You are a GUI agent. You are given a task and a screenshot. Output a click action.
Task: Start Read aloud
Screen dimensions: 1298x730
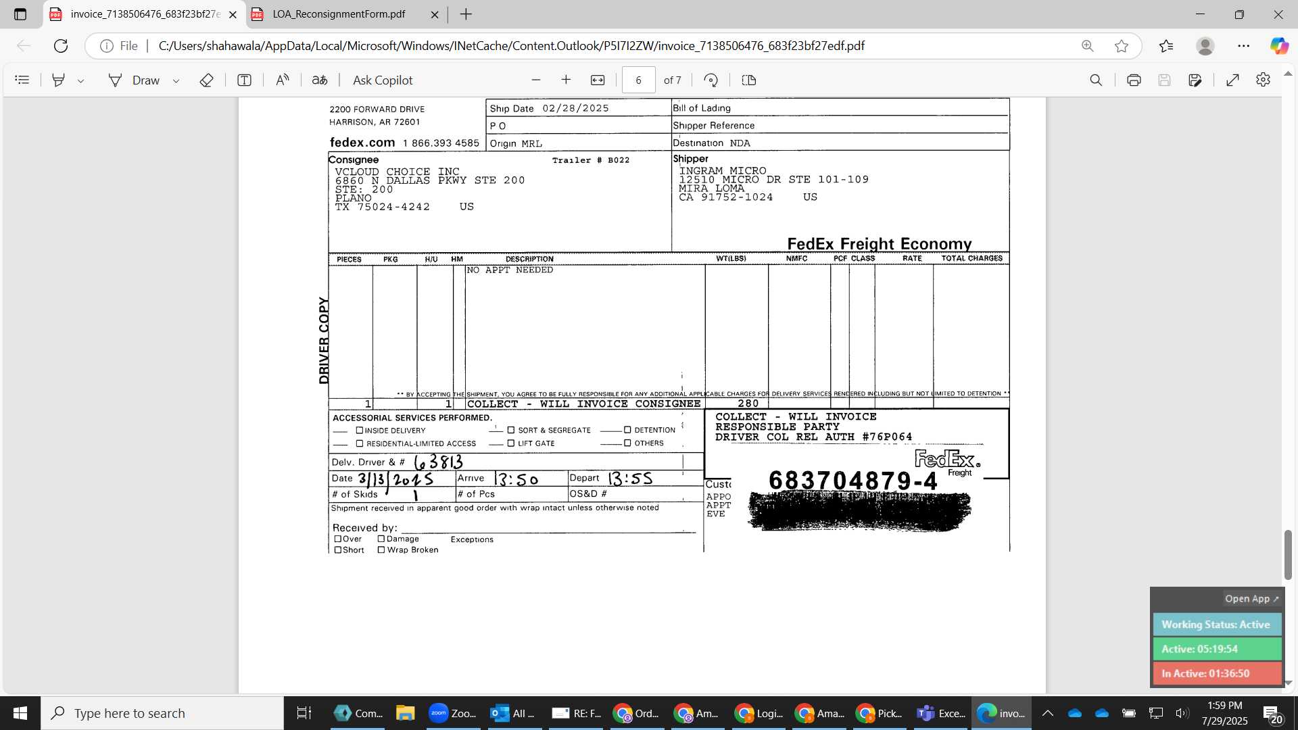pos(282,80)
